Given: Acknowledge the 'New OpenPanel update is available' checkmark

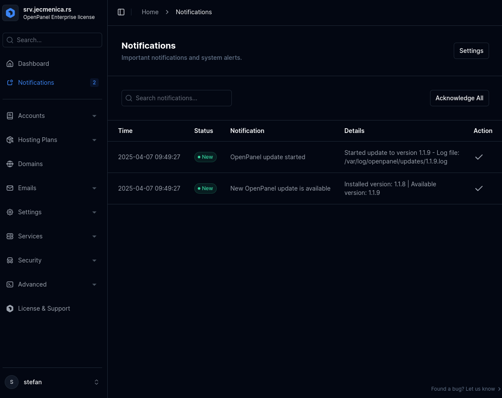Looking at the screenshot, I should [x=478, y=188].
